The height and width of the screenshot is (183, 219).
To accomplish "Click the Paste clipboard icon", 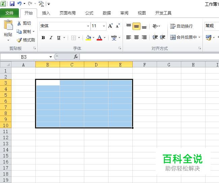I will tap(8, 25).
